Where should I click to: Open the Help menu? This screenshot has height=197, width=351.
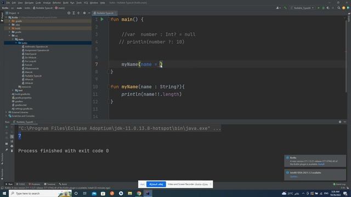tap(103, 3)
